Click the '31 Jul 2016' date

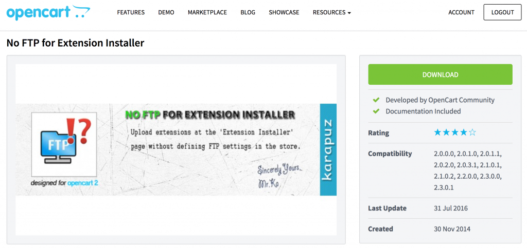coord(450,208)
